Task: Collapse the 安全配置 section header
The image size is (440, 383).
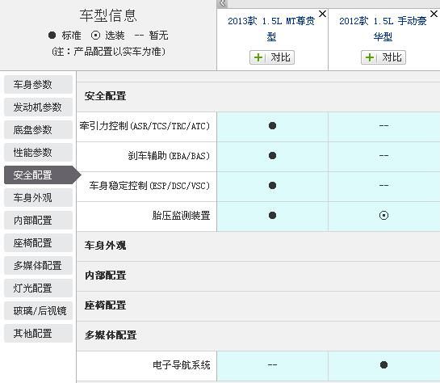Action: point(258,96)
